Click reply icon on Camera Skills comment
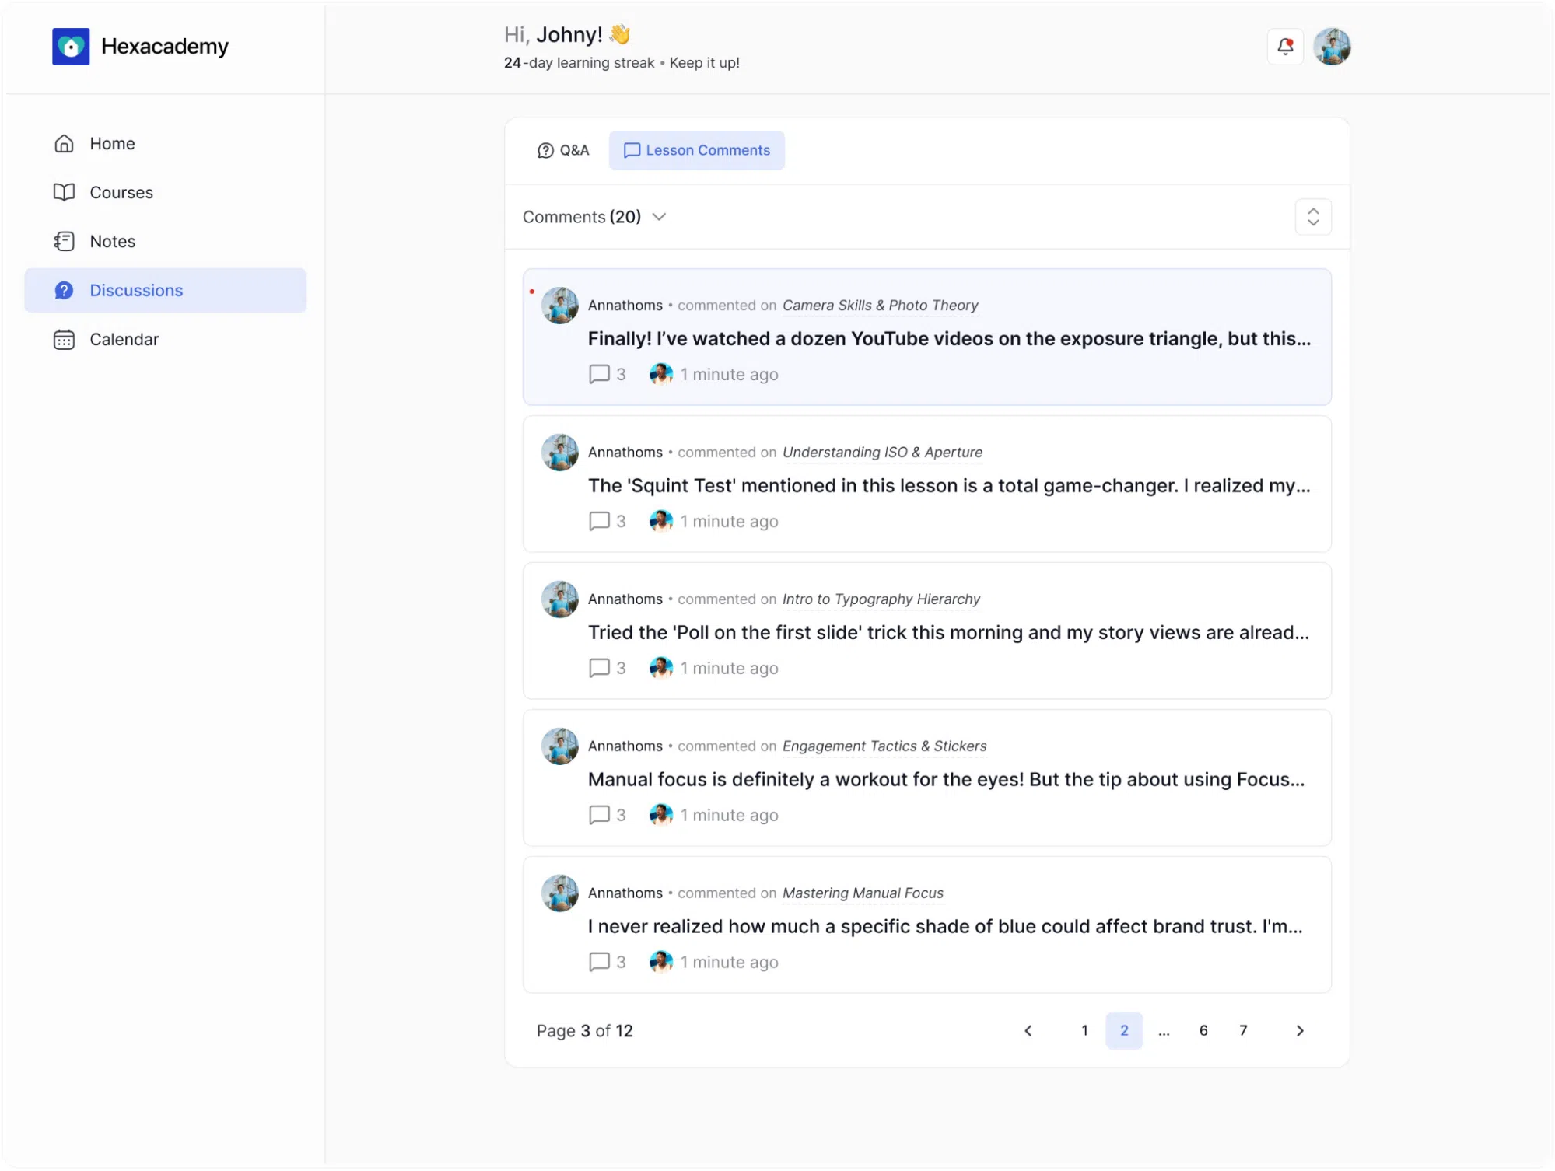The width and height of the screenshot is (1555, 1171). 599,375
